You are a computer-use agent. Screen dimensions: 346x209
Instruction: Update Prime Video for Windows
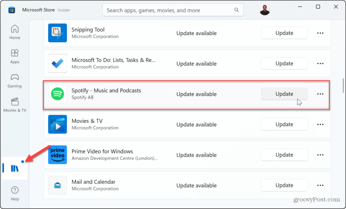[x=284, y=155]
